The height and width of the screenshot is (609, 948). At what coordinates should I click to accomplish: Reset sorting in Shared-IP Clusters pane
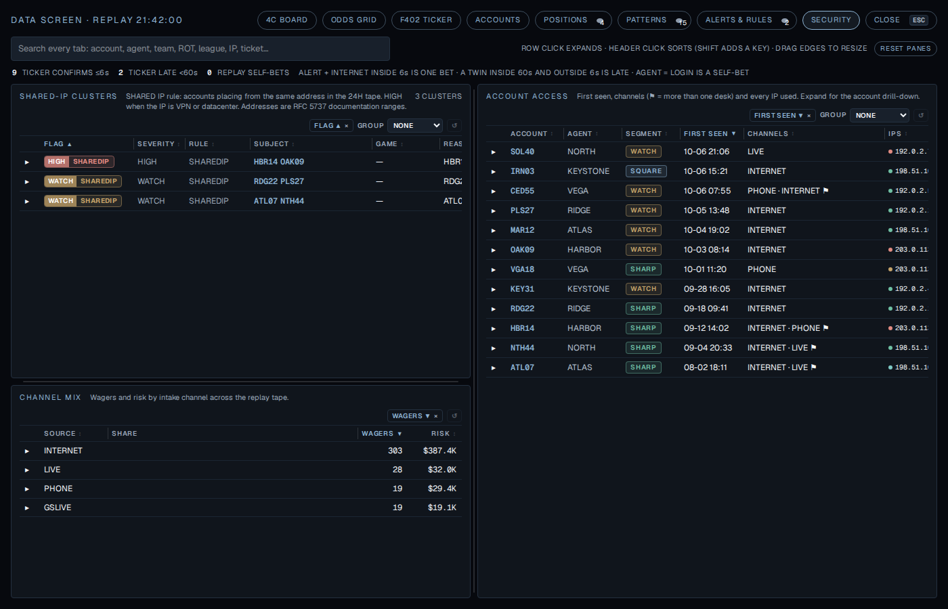tap(454, 126)
